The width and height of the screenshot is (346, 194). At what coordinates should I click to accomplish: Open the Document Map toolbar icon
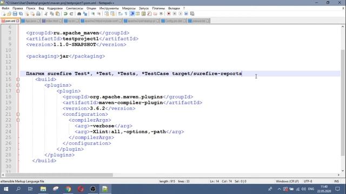[x=144, y=14]
